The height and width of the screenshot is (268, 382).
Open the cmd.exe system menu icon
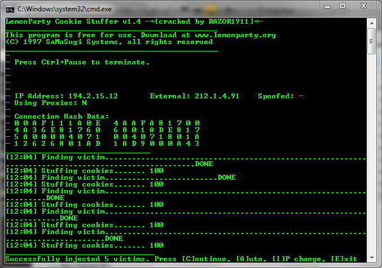[10, 10]
